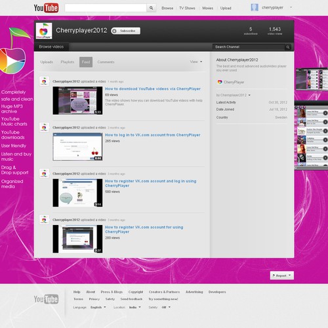
Task: Click the avatar icon beside the YouTube download post
Action: point(44,81)
